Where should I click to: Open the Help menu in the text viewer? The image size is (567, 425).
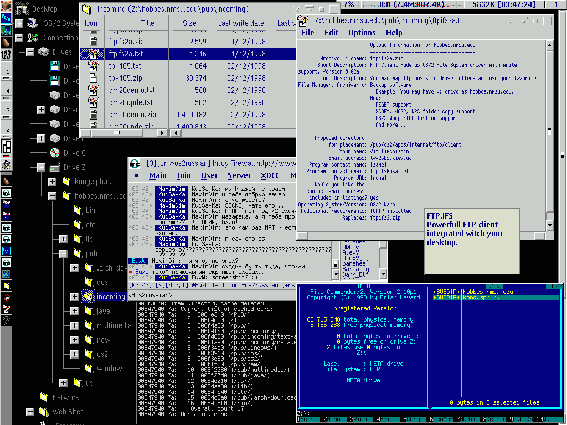point(394,33)
